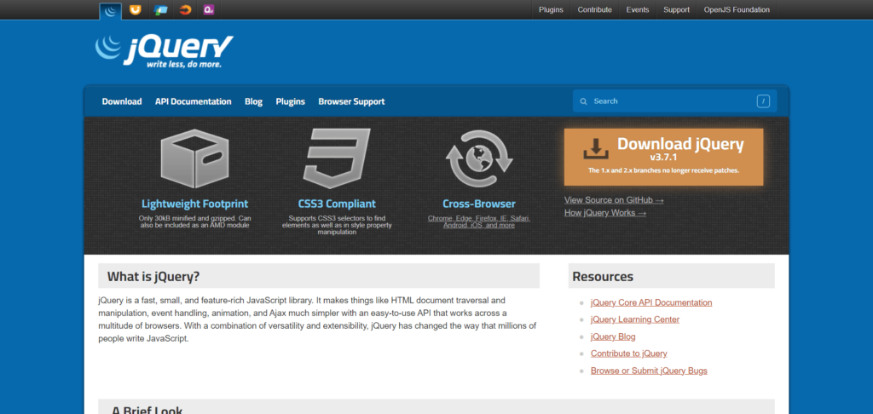The image size is (873, 414).
Task: Open Events in the top bar
Action: point(638,9)
